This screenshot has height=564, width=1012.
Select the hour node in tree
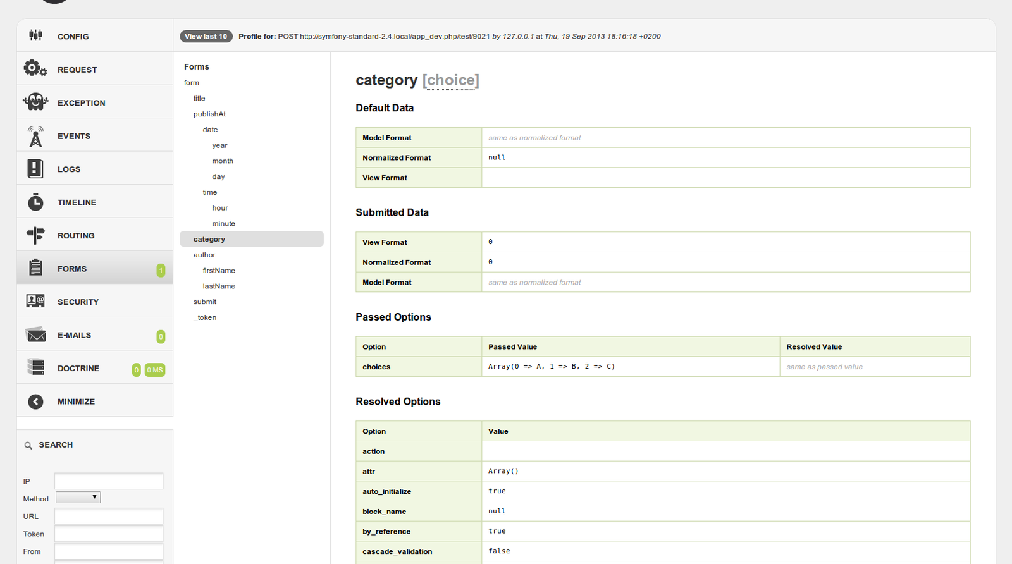tap(220, 208)
